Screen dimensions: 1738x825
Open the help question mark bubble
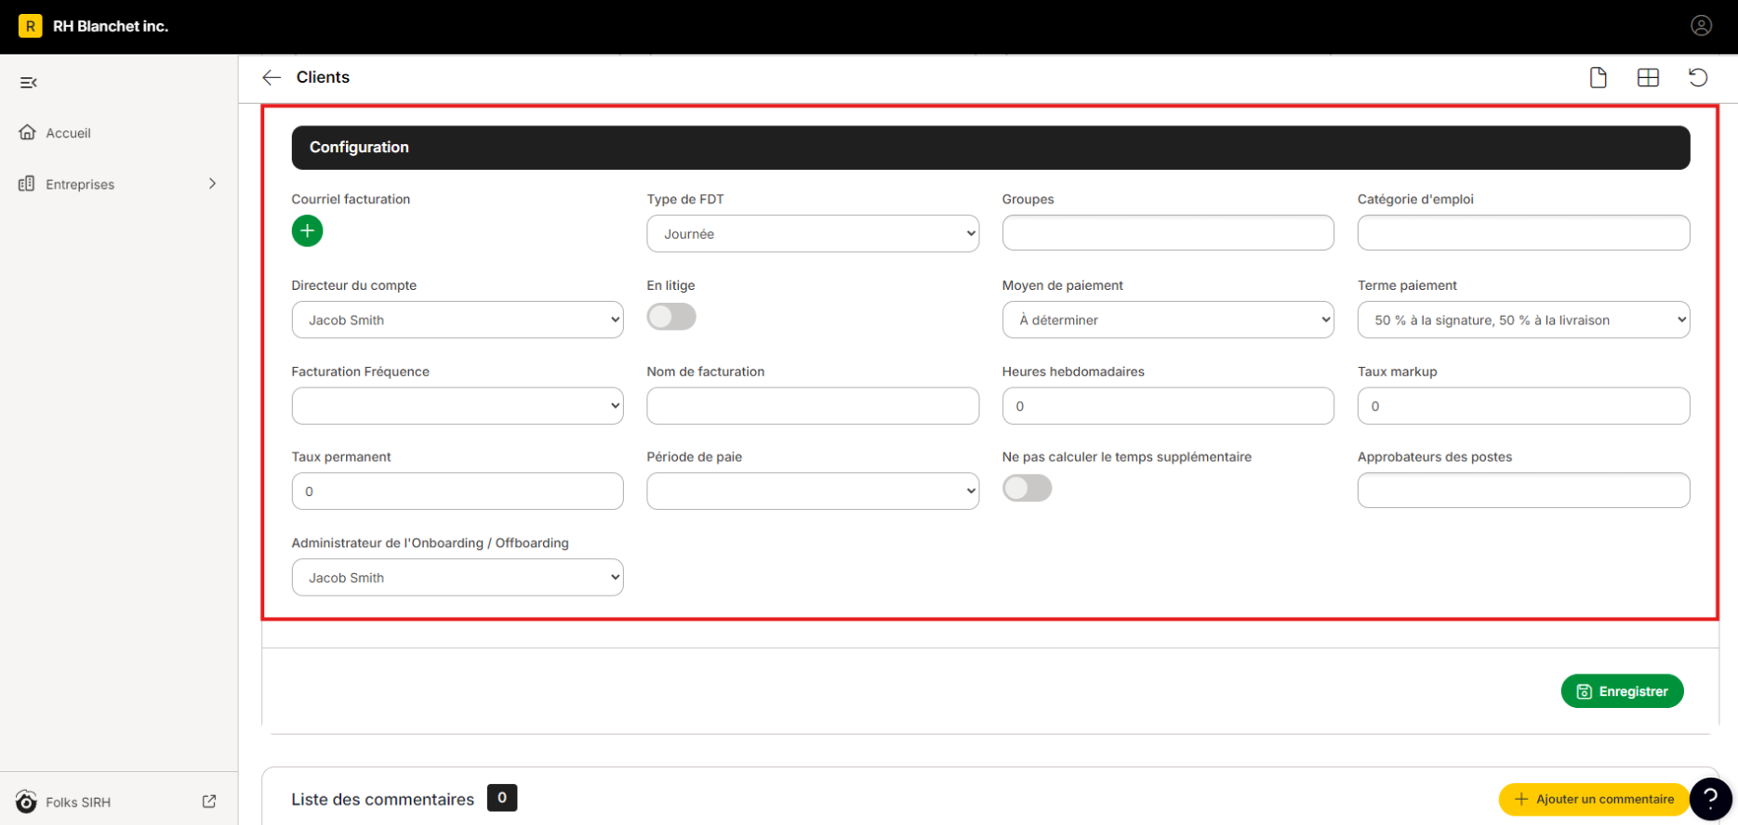point(1710,799)
